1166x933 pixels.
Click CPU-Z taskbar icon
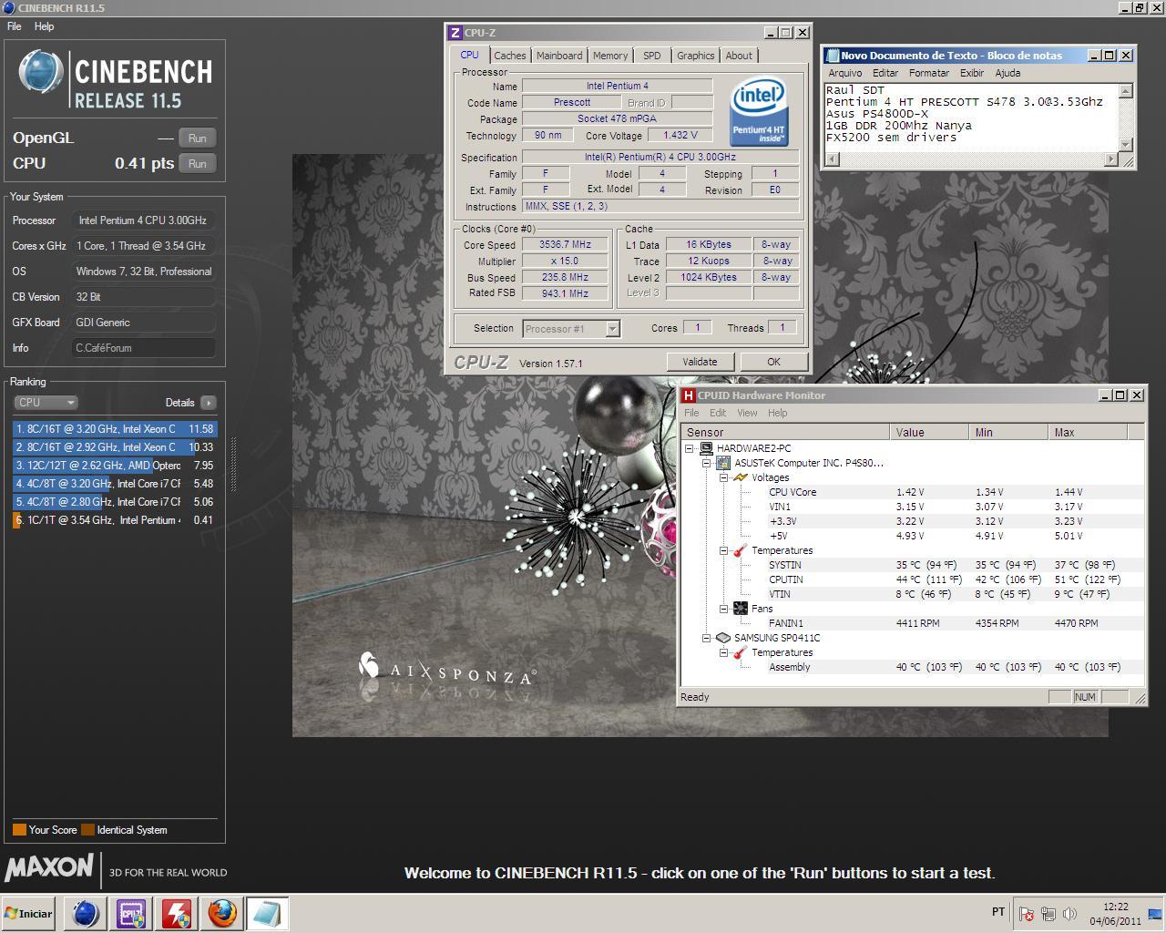[130, 913]
